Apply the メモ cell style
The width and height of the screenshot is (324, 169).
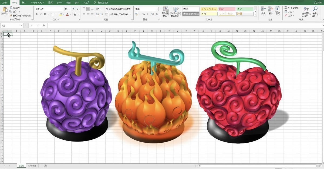click(x=209, y=14)
